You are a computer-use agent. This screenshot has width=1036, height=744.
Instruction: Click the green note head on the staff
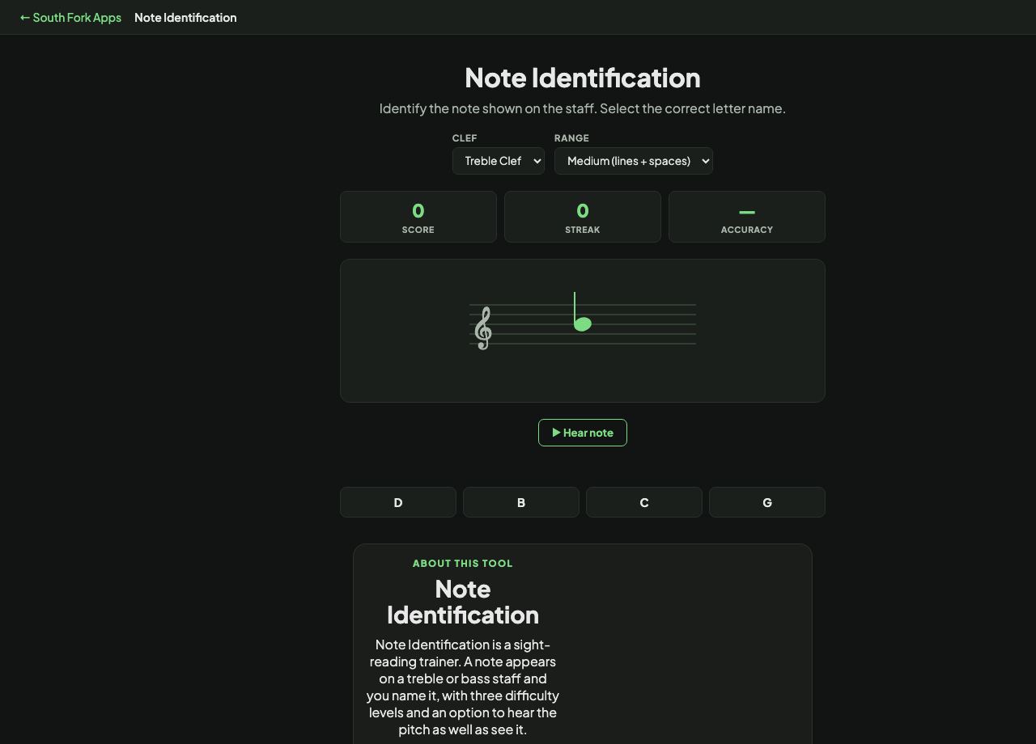(582, 324)
